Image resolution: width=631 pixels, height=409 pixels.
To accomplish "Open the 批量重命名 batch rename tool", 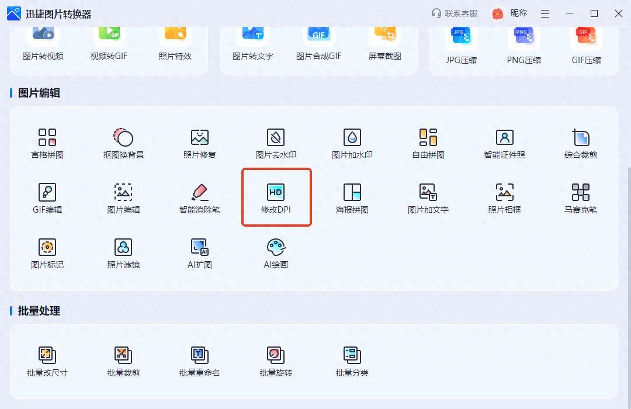I will pyautogui.click(x=200, y=362).
